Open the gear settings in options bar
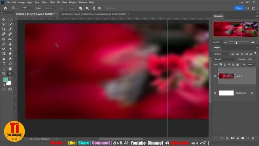The width and height of the screenshot is (259, 146). tap(100, 8)
